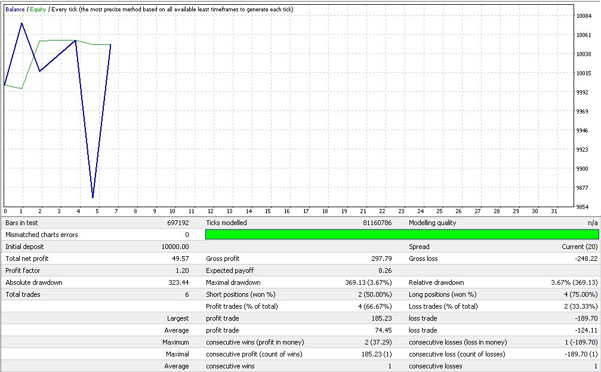This screenshot has width=601, height=372.
Task: Click the Gross loss value -248.22
Action: (x=586, y=259)
